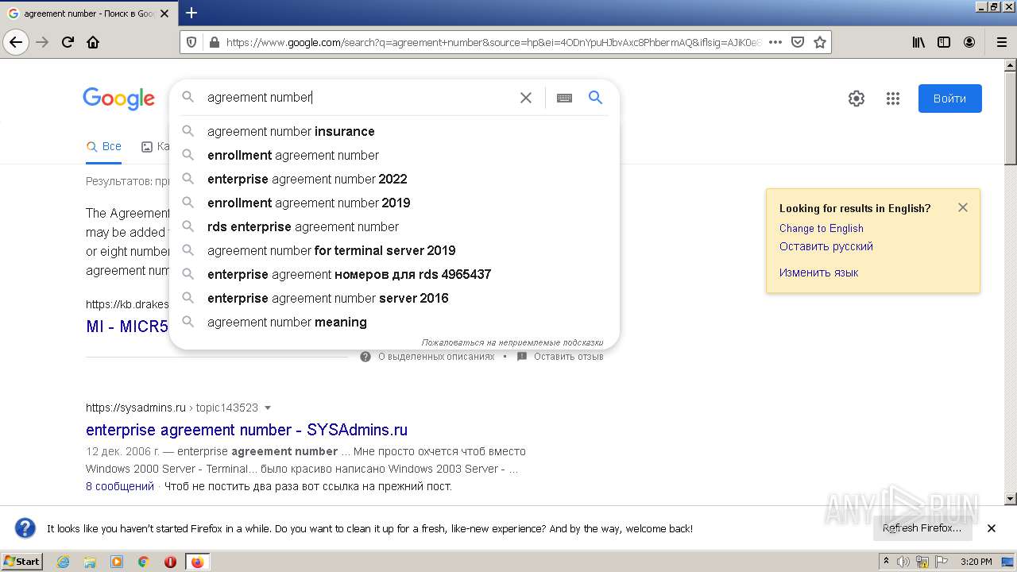This screenshot has height=572, width=1017.
Task: Open the on-screen keyboard input tool
Action: pyautogui.click(x=564, y=98)
